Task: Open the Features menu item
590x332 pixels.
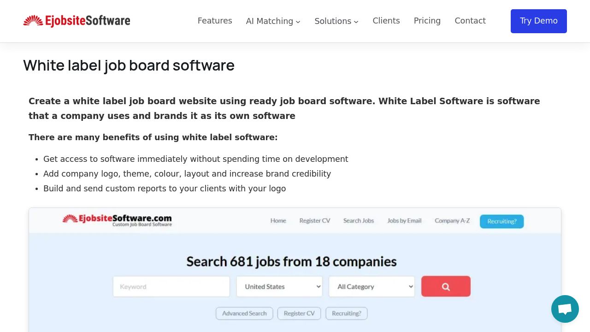Action: click(x=215, y=21)
